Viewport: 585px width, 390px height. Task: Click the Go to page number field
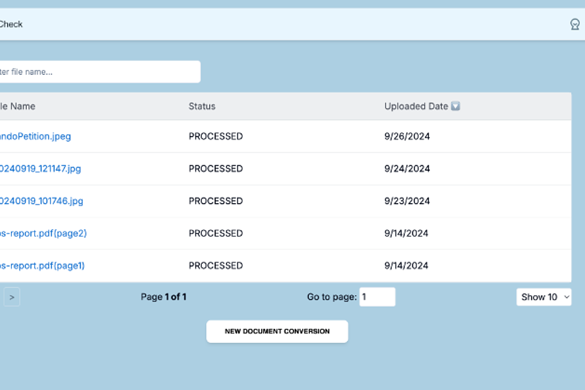377,297
